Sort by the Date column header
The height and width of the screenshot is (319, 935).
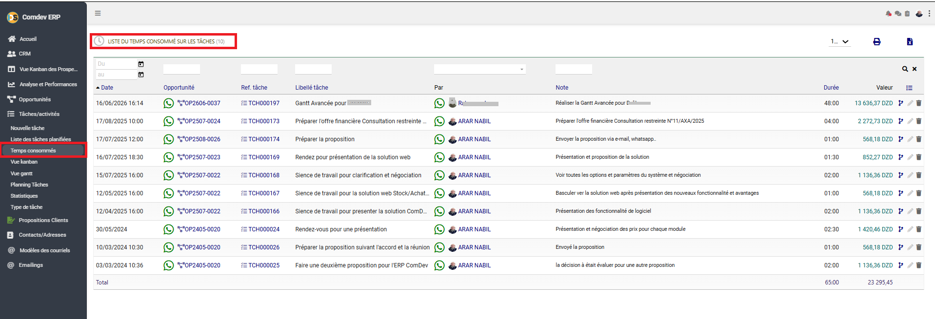[107, 88]
